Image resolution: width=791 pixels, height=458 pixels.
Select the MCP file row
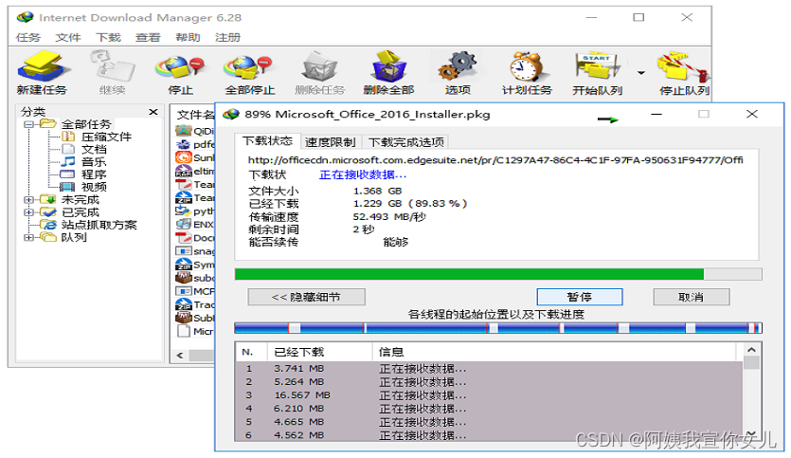(x=195, y=291)
